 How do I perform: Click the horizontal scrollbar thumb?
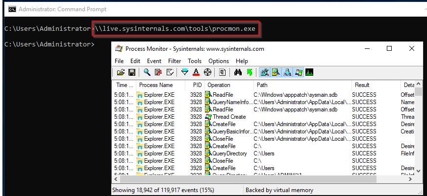coord(248,179)
